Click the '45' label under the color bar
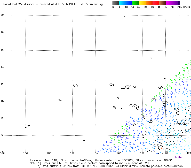 click(172, 7)
